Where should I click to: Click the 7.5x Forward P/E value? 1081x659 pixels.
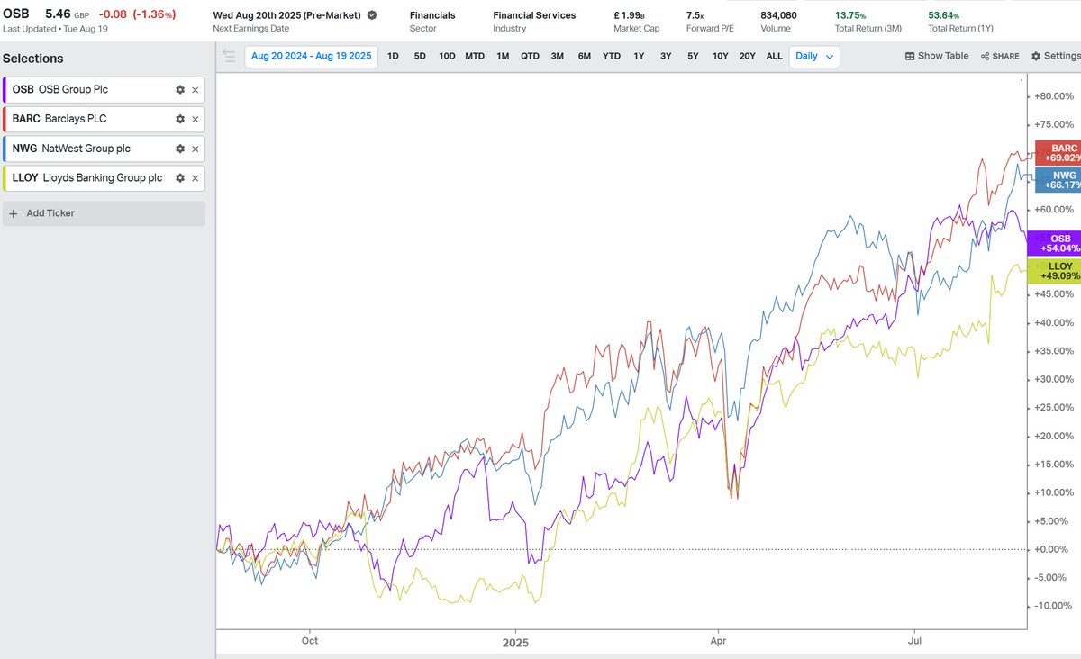tap(695, 15)
